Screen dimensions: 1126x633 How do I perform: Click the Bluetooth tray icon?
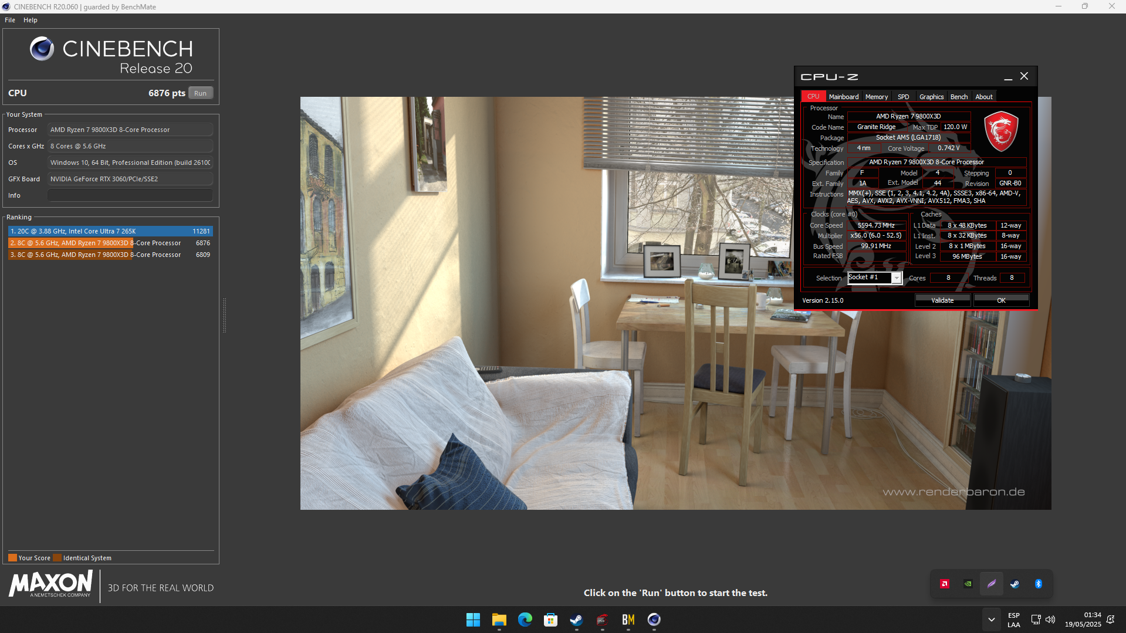[x=1038, y=584]
